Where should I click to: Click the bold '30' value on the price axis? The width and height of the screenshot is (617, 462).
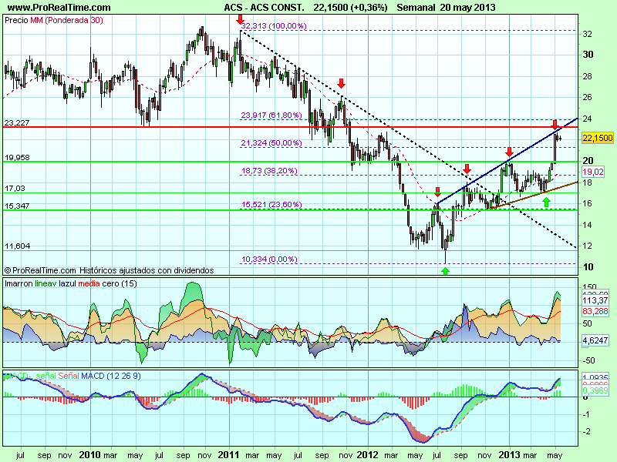(588, 55)
